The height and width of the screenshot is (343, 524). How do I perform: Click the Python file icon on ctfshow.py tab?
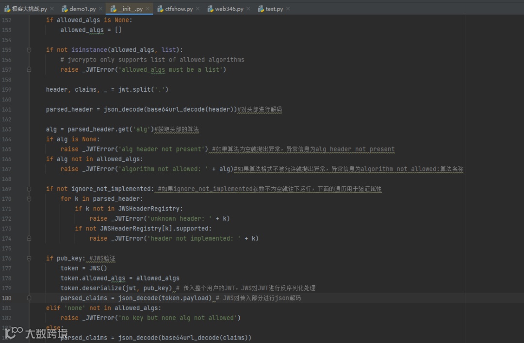[x=160, y=9]
